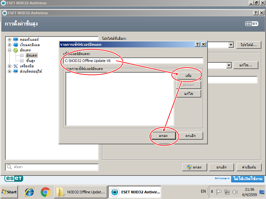Click the ไม่ได้เปิดใช้งาน status label
The image size is (266, 199).
(x=248, y=178)
